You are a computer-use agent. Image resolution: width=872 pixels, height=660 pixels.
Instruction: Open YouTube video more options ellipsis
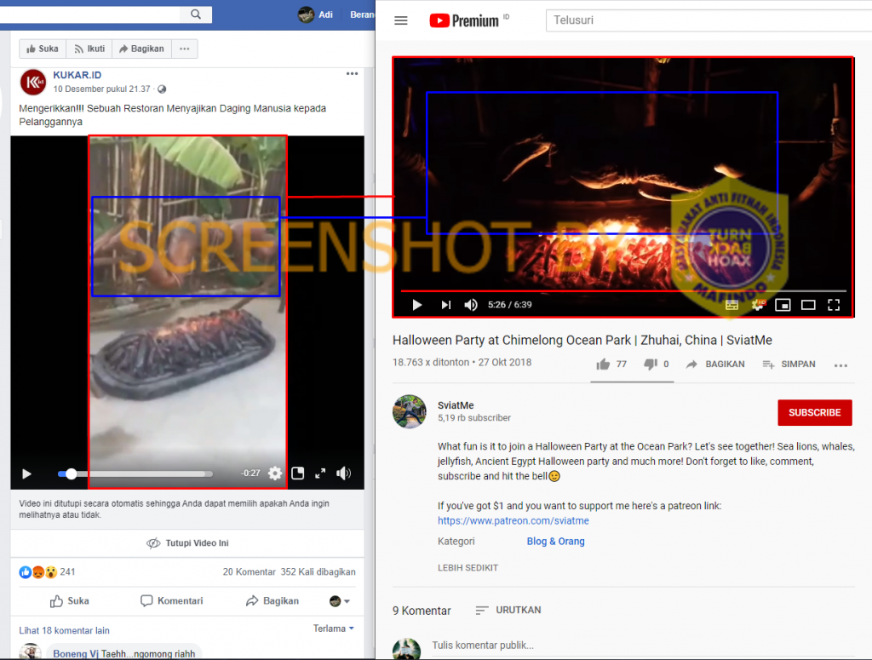coord(840,365)
